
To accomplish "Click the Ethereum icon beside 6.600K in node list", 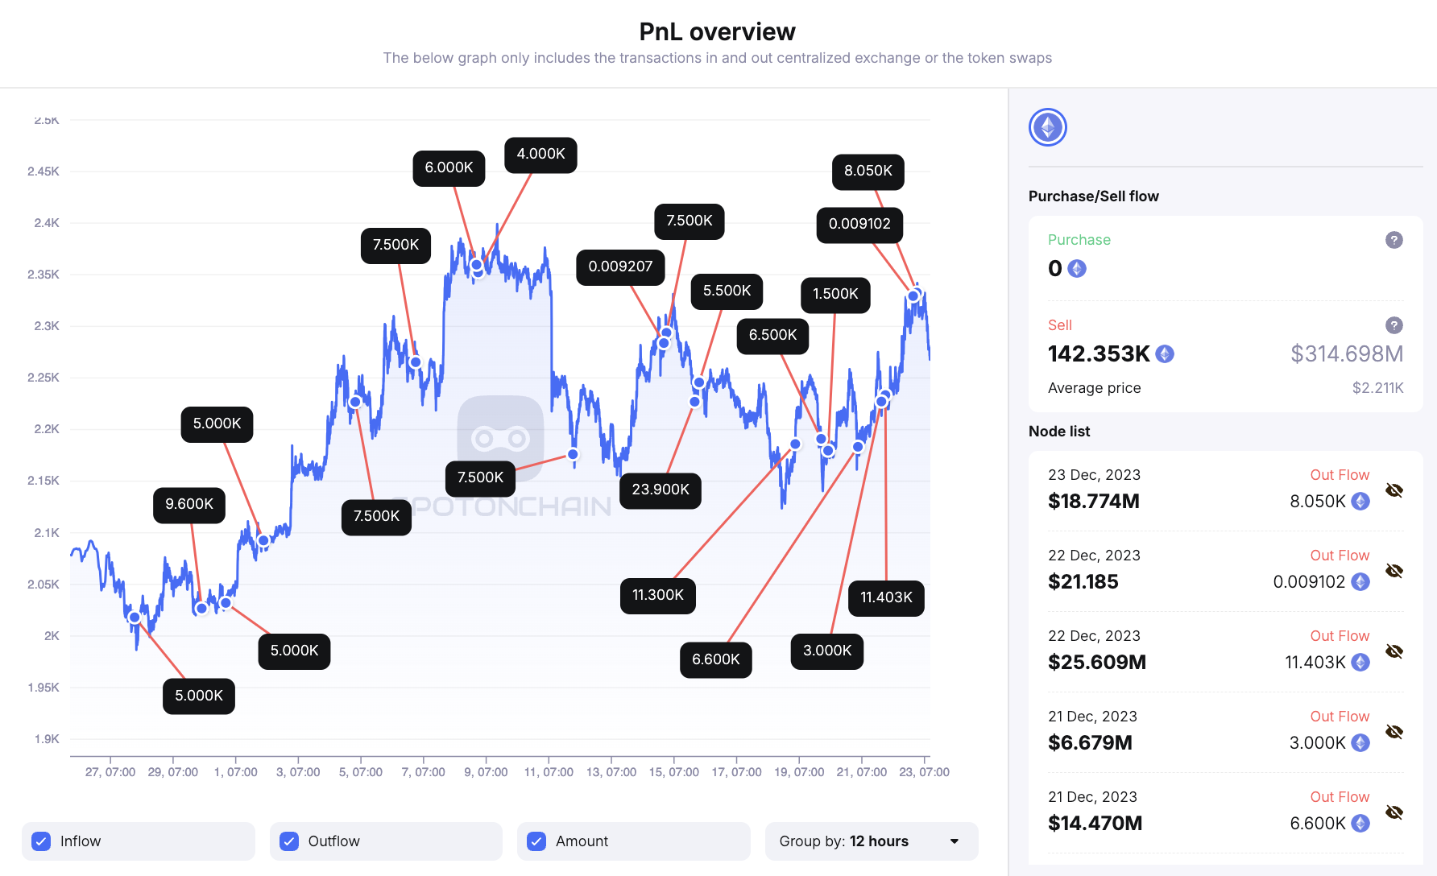I will 1360,823.
